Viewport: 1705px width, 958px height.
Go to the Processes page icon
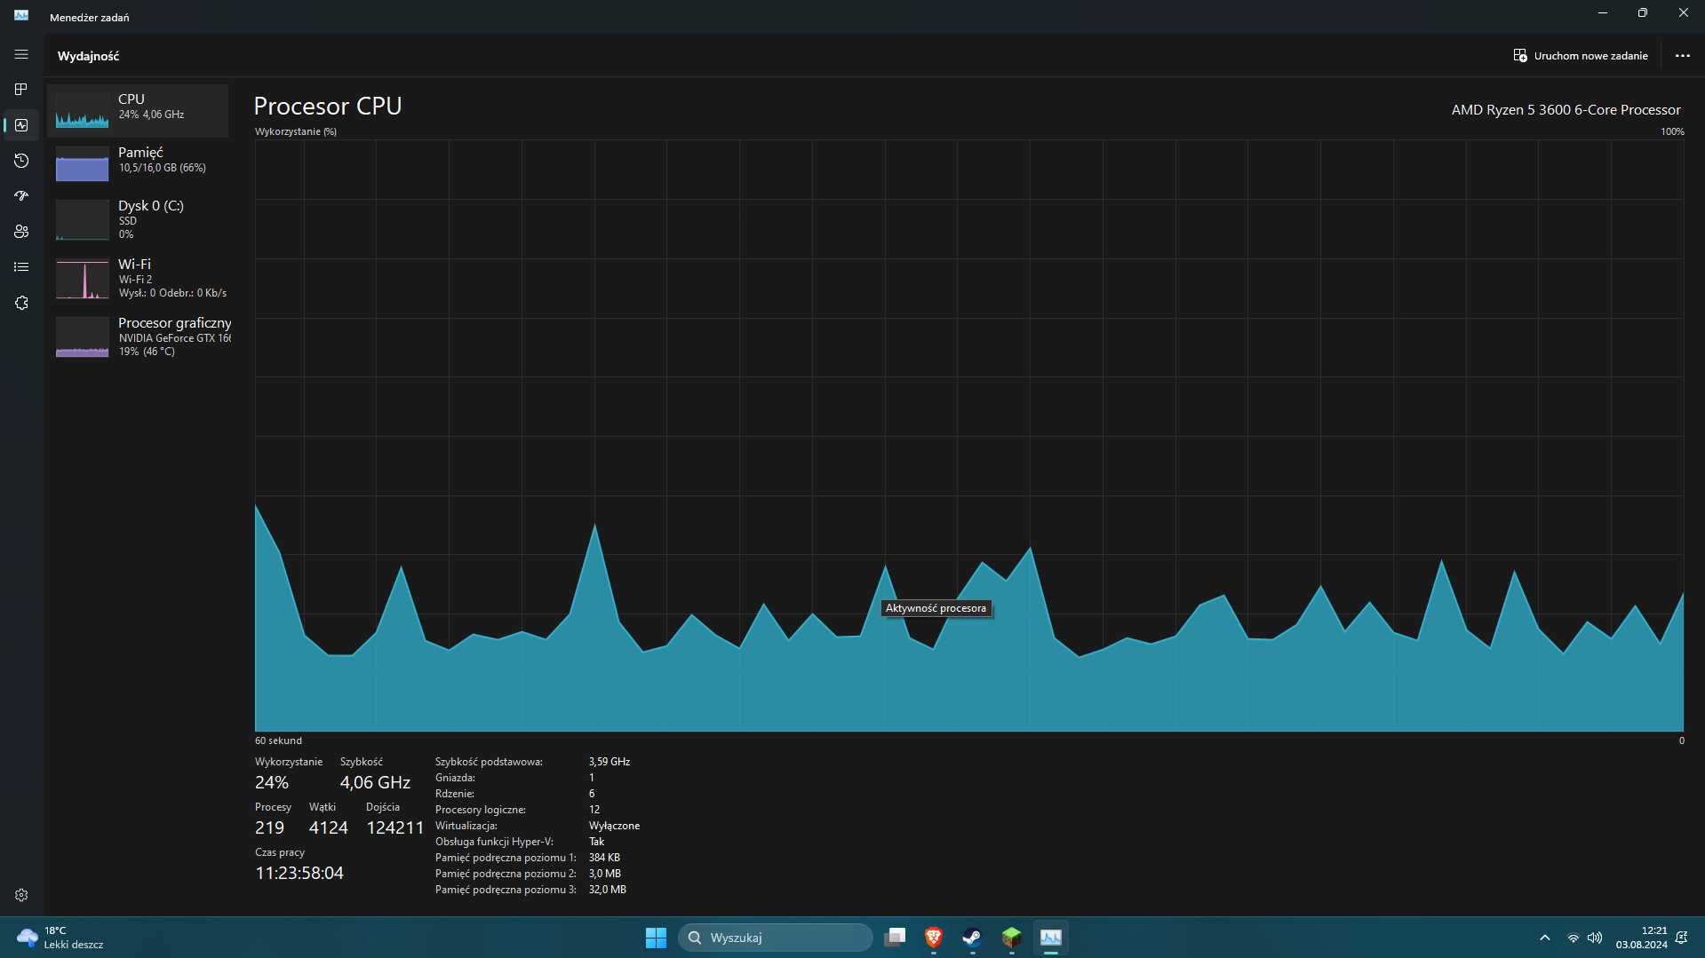click(x=21, y=90)
